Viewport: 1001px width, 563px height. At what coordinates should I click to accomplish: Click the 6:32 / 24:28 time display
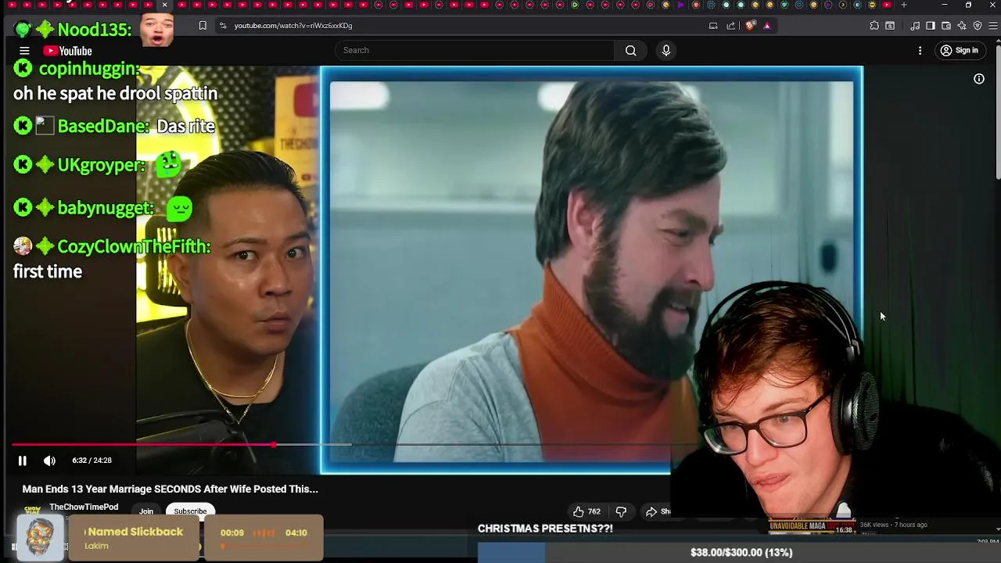91,461
